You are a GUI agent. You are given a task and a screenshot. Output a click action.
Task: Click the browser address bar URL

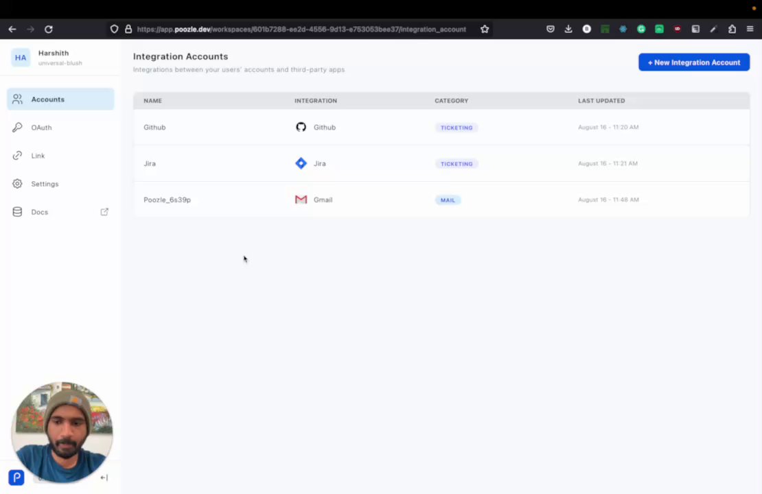point(301,30)
